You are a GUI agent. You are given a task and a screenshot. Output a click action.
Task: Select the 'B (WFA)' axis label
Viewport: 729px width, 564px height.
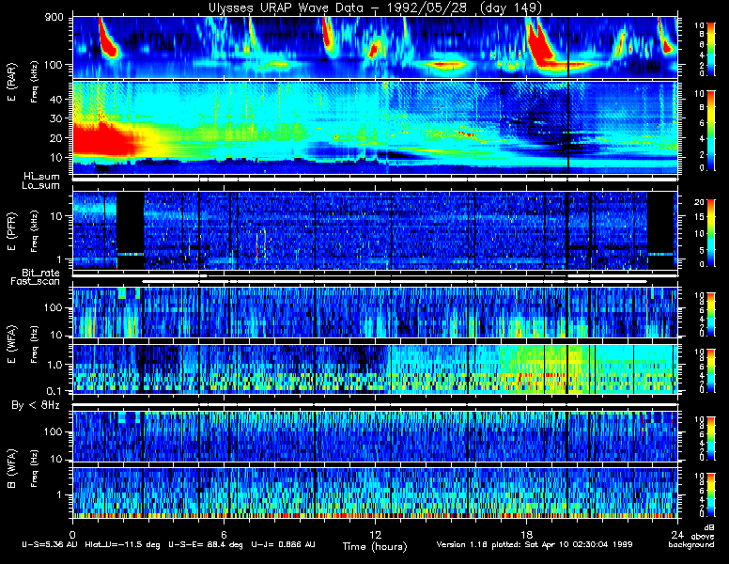click(11, 469)
